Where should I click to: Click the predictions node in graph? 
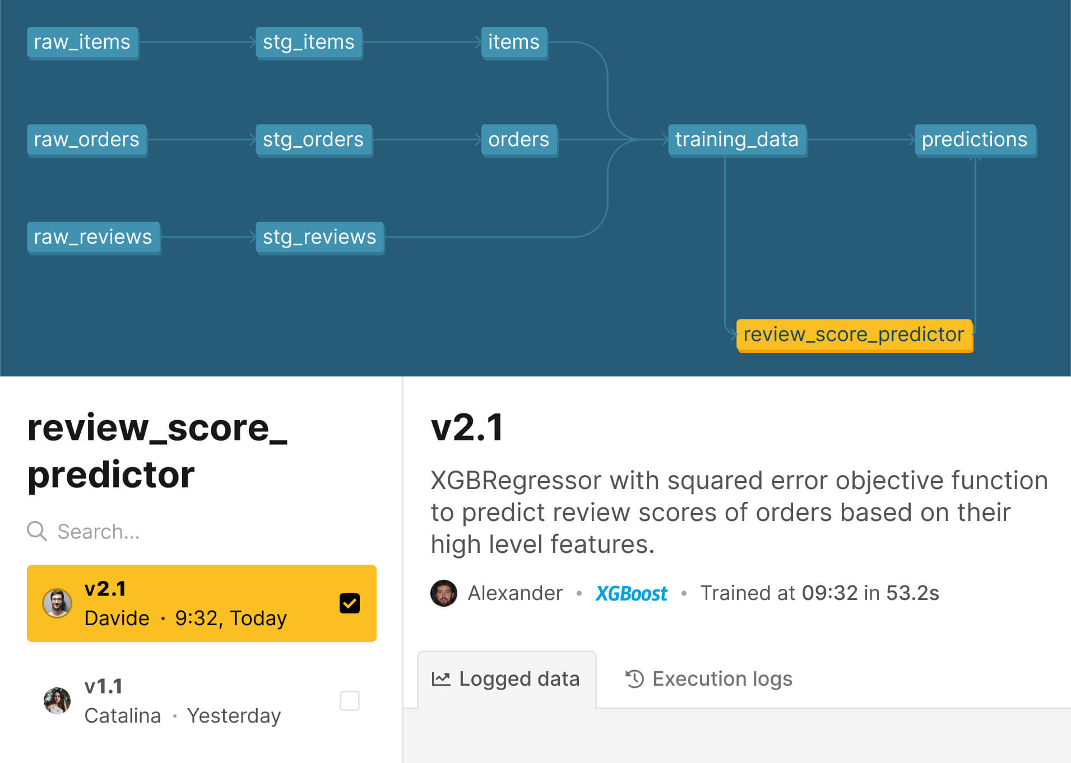click(975, 140)
